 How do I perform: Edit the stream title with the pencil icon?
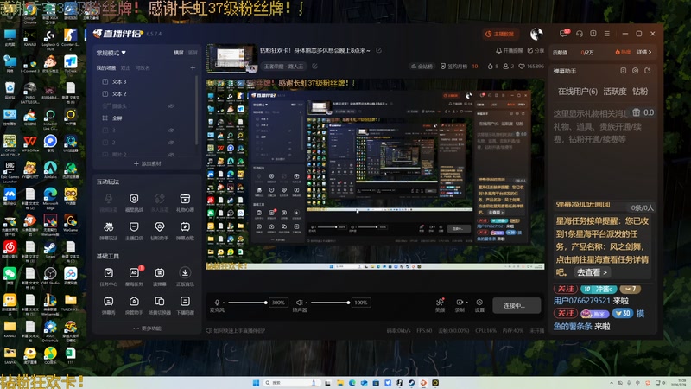tap(378, 50)
